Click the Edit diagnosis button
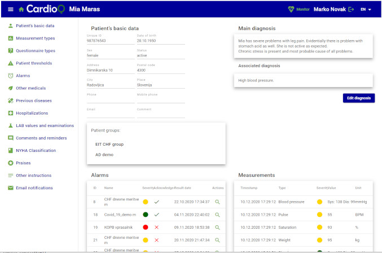The width and height of the screenshot is (382, 253). 359,98
